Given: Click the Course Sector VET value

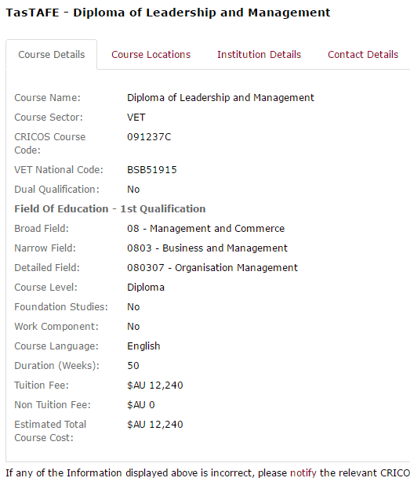Looking at the screenshot, I should [x=136, y=118].
